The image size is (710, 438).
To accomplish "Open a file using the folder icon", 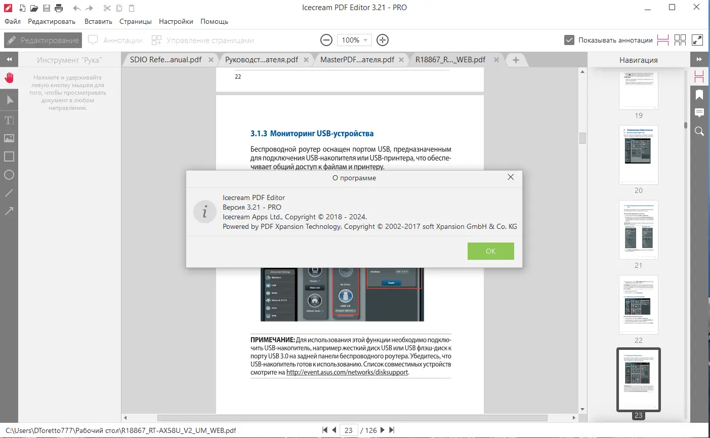I will pyautogui.click(x=34, y=8).
